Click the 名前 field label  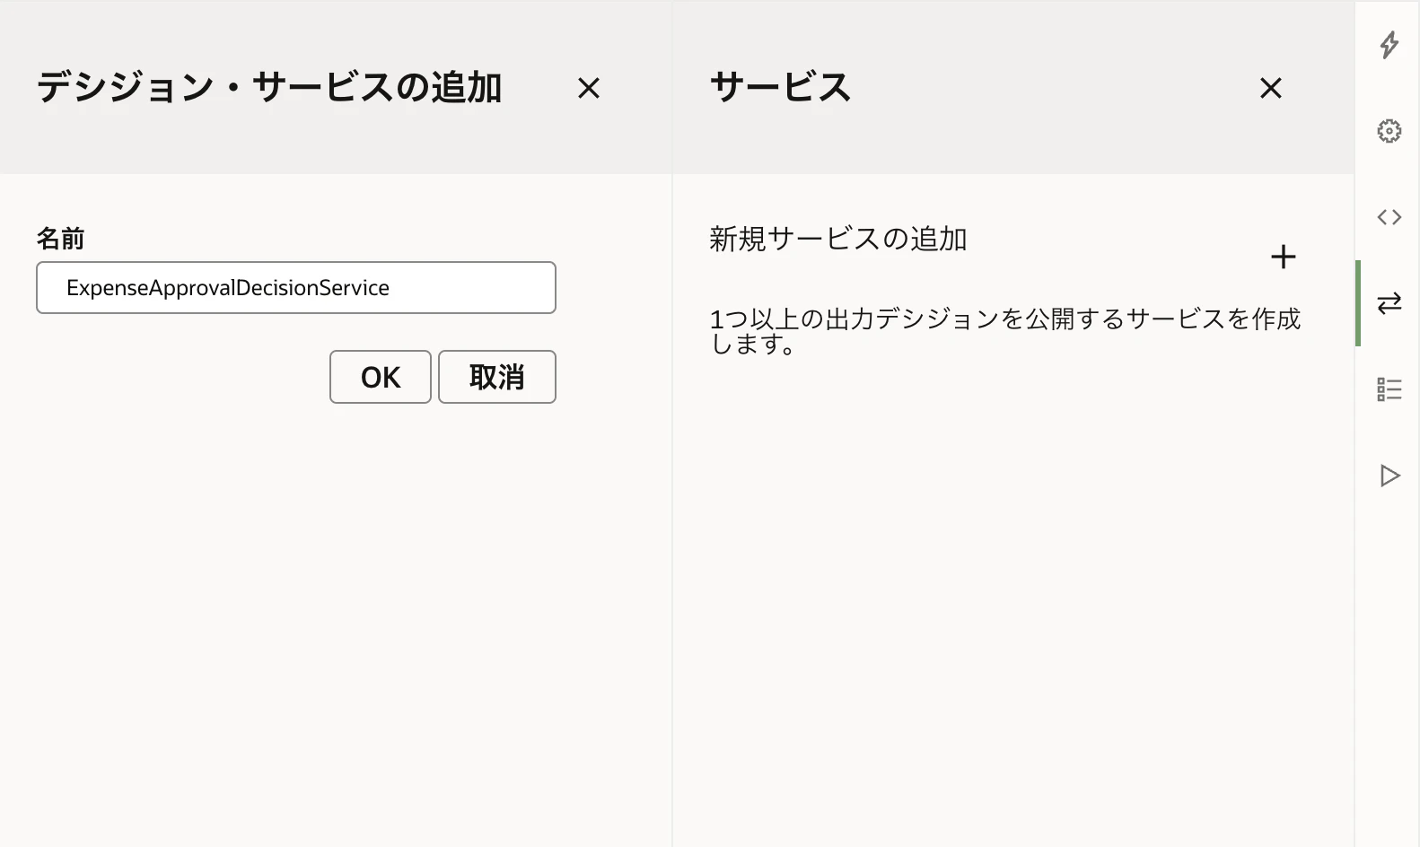click(60, 239)
